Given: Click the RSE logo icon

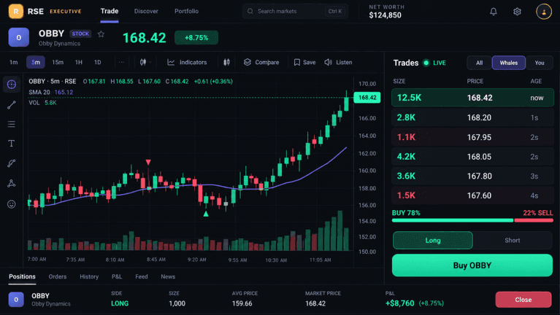Looking at the screenshot, I should pyautogui.click(x=16, y=11).
